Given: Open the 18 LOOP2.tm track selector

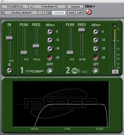Looking at the screenshot, I should click(15, 7).
